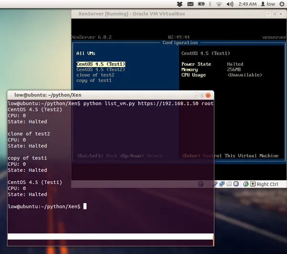The height and width of the screenshot is (254, 287).
Task: Click CentOS 4.5 (Test2) output line in terminal
Action: [35, 109]
